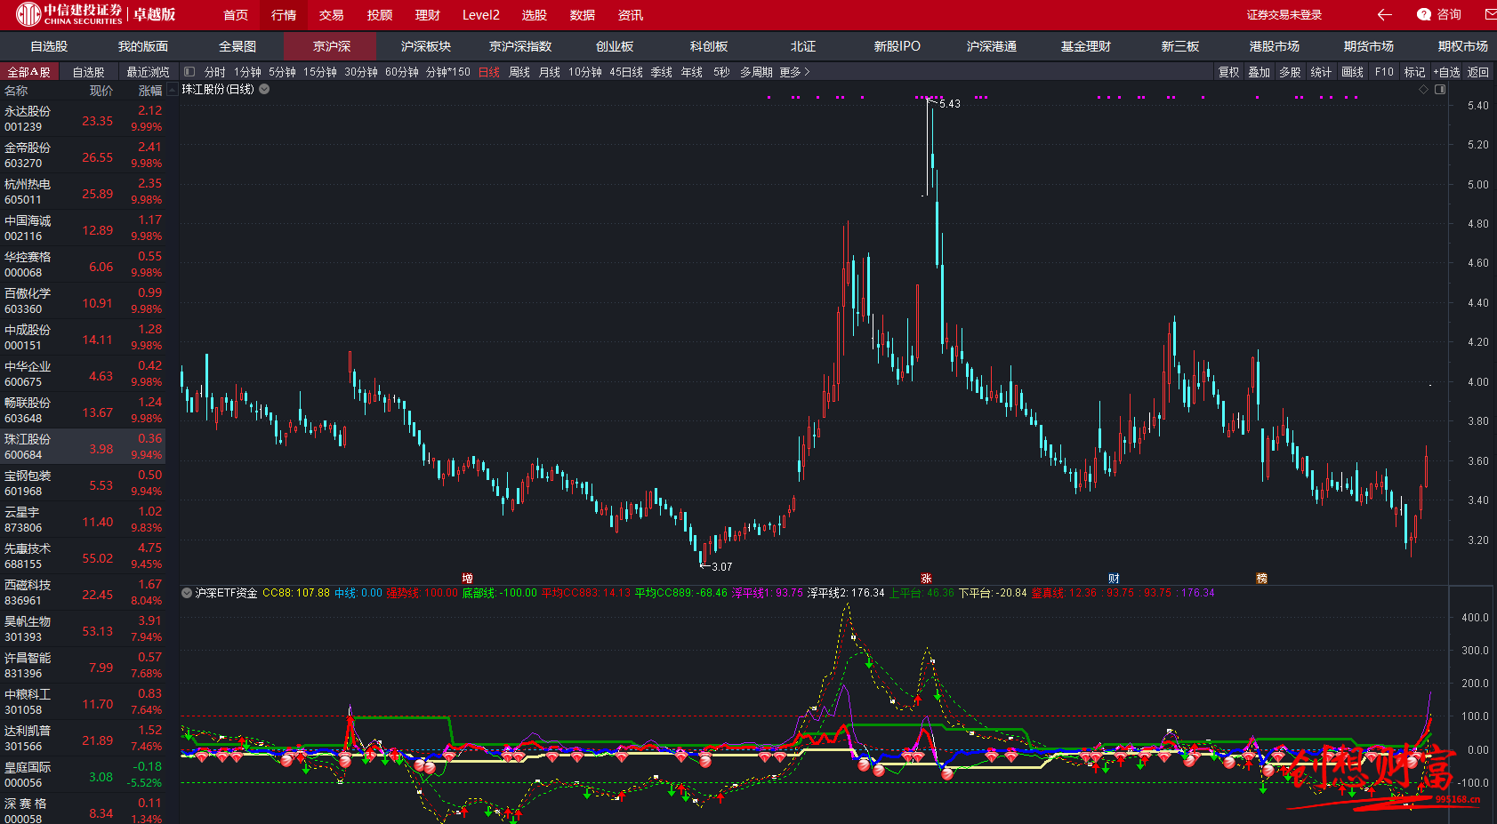Screen dimensions: 1497x824
Task: Click the 返回 button
Action: tap(1478, 72)
